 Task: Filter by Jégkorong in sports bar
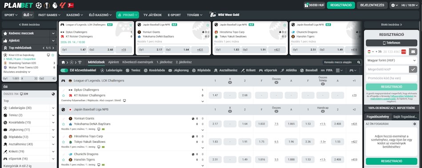pyautogui.click(x=179, y=70)
